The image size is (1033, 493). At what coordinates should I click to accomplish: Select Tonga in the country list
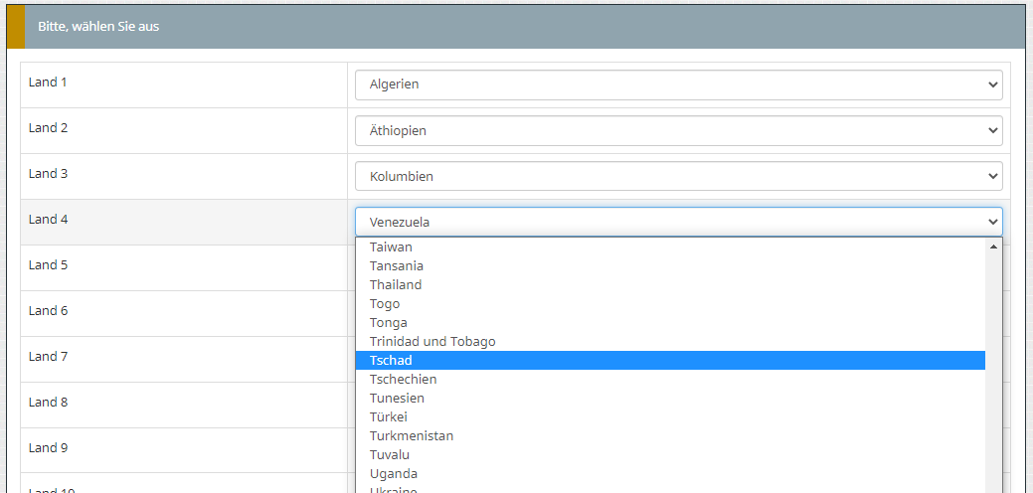389,322
